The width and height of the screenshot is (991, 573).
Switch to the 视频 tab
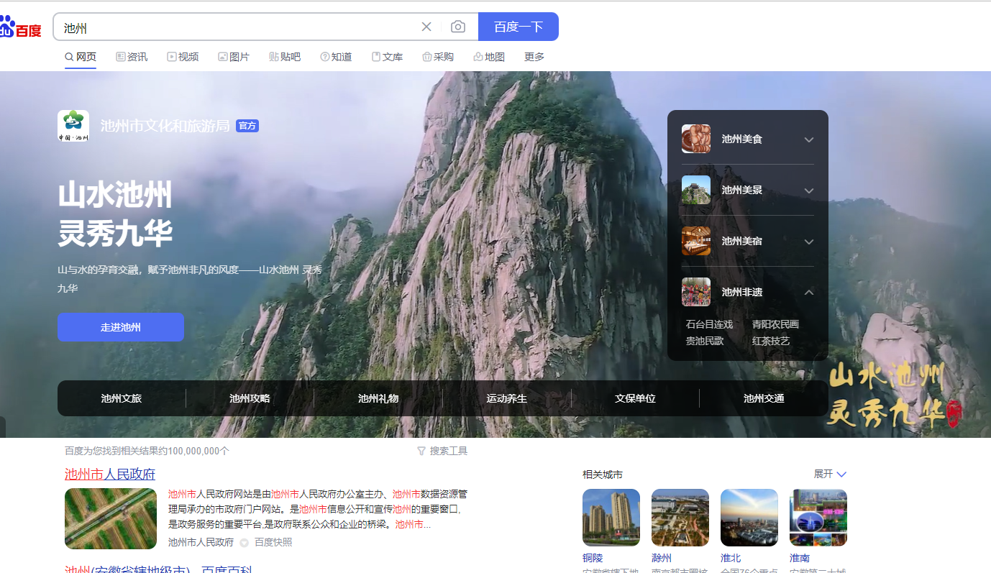point(183,57)
